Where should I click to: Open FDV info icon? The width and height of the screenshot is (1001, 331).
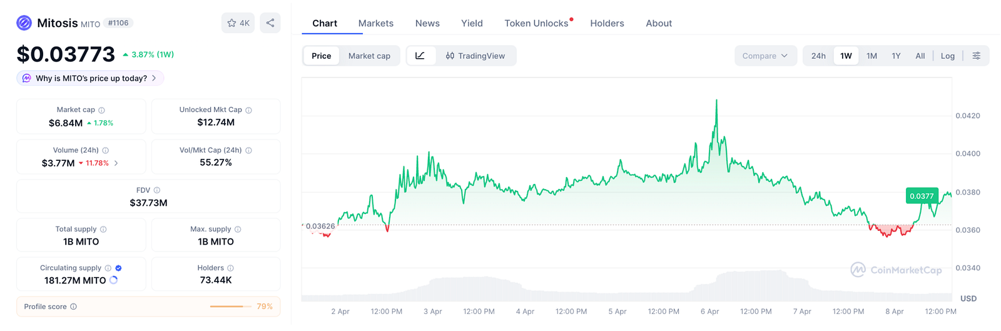click(x=157, y=190)
